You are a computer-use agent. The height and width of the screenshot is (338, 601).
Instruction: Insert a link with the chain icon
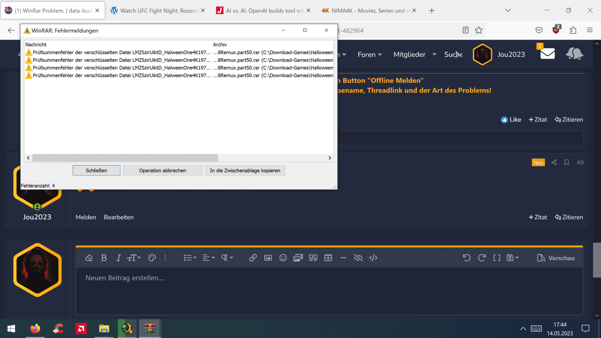[x=253, y=258]
